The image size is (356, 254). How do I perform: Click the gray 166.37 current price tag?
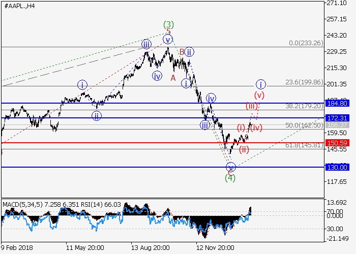[337, 125]
